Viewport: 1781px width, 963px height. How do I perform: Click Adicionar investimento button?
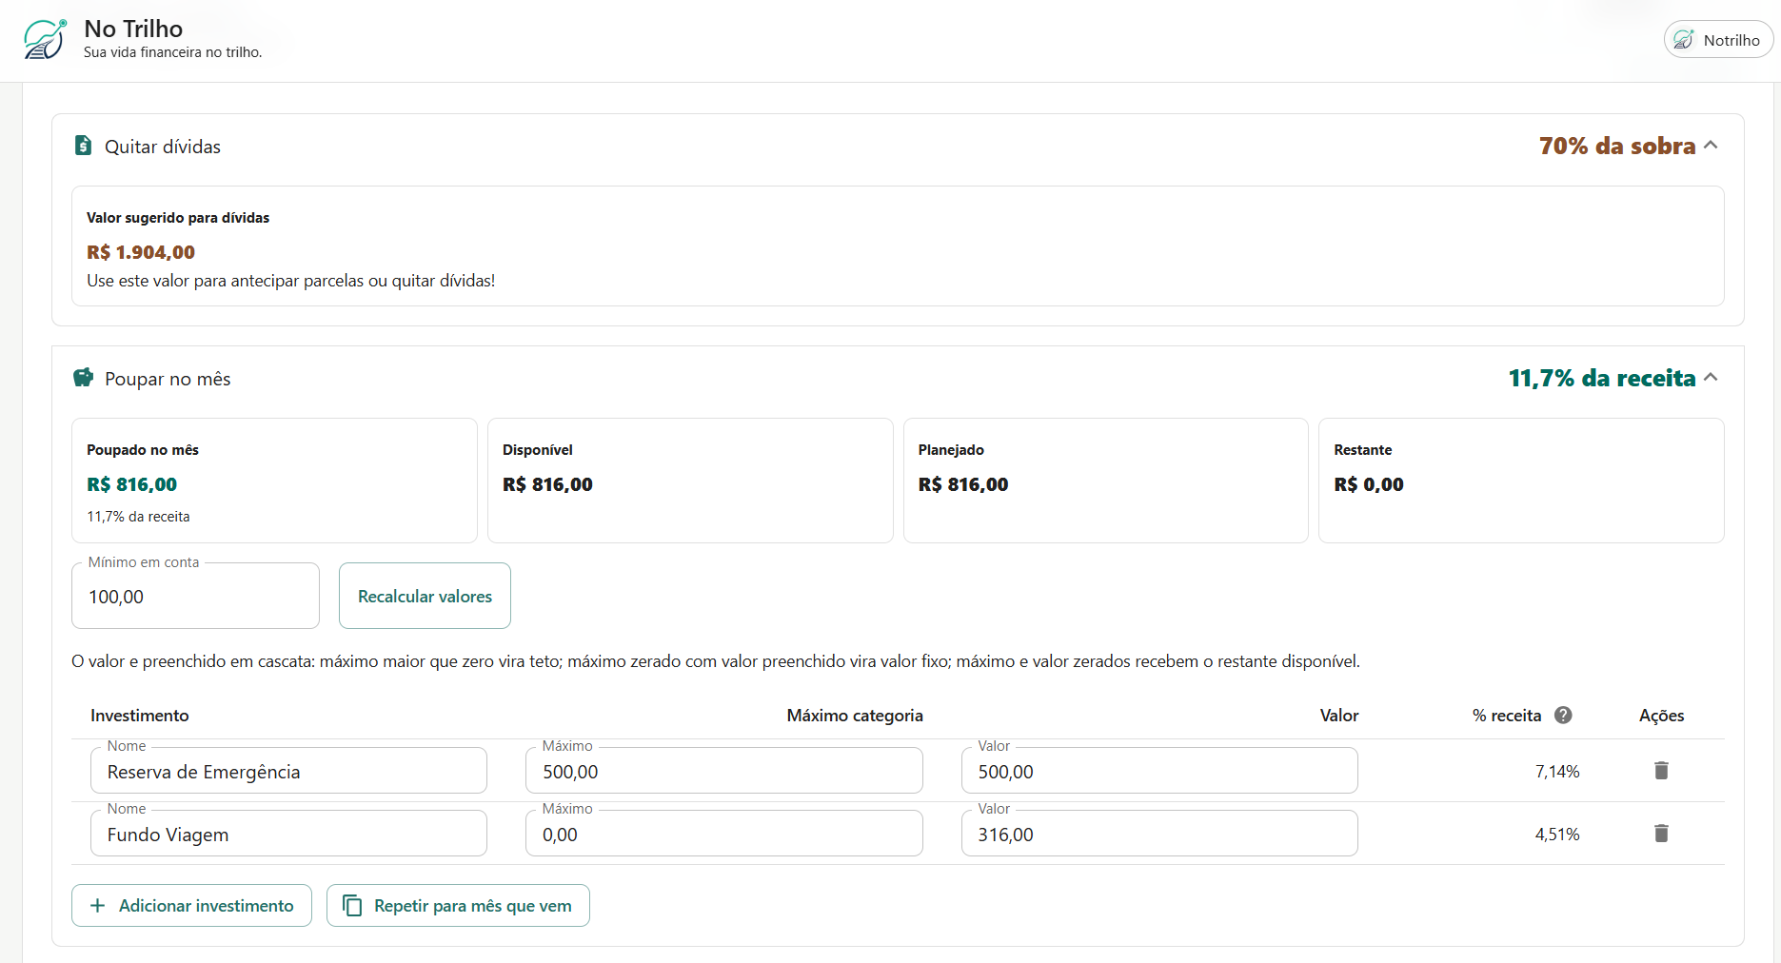click(x=191, y=905)
